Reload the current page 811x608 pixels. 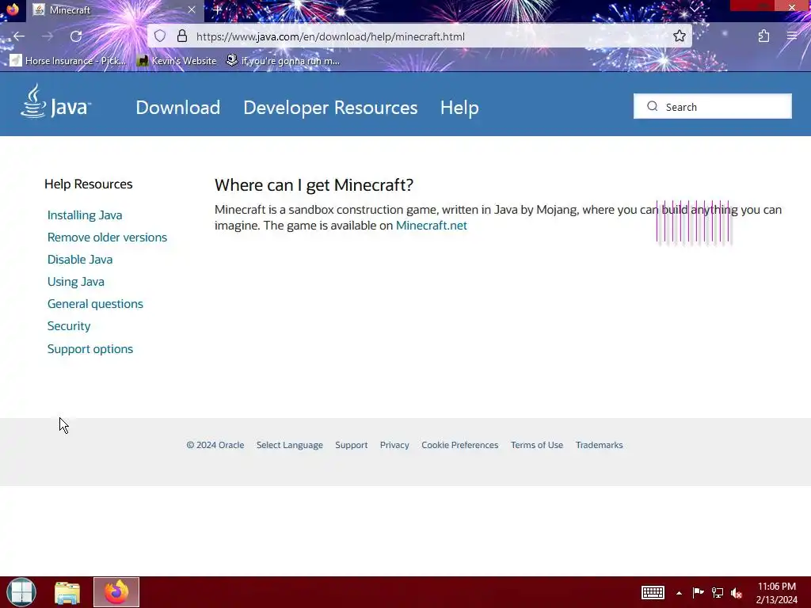coord(76,36)
